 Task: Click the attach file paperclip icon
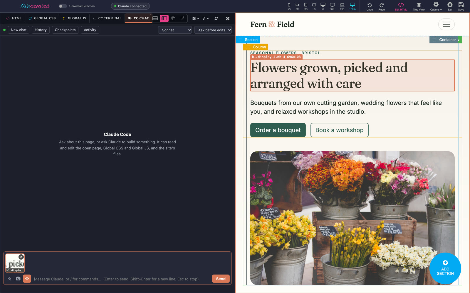9,279
